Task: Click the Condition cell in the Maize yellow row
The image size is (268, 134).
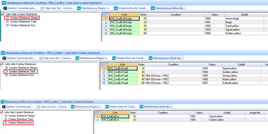Action: click(x=173, y=79)
